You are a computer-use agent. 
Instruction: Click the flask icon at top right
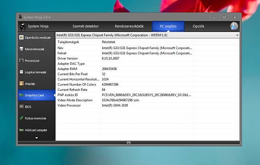tap(234, 26)
